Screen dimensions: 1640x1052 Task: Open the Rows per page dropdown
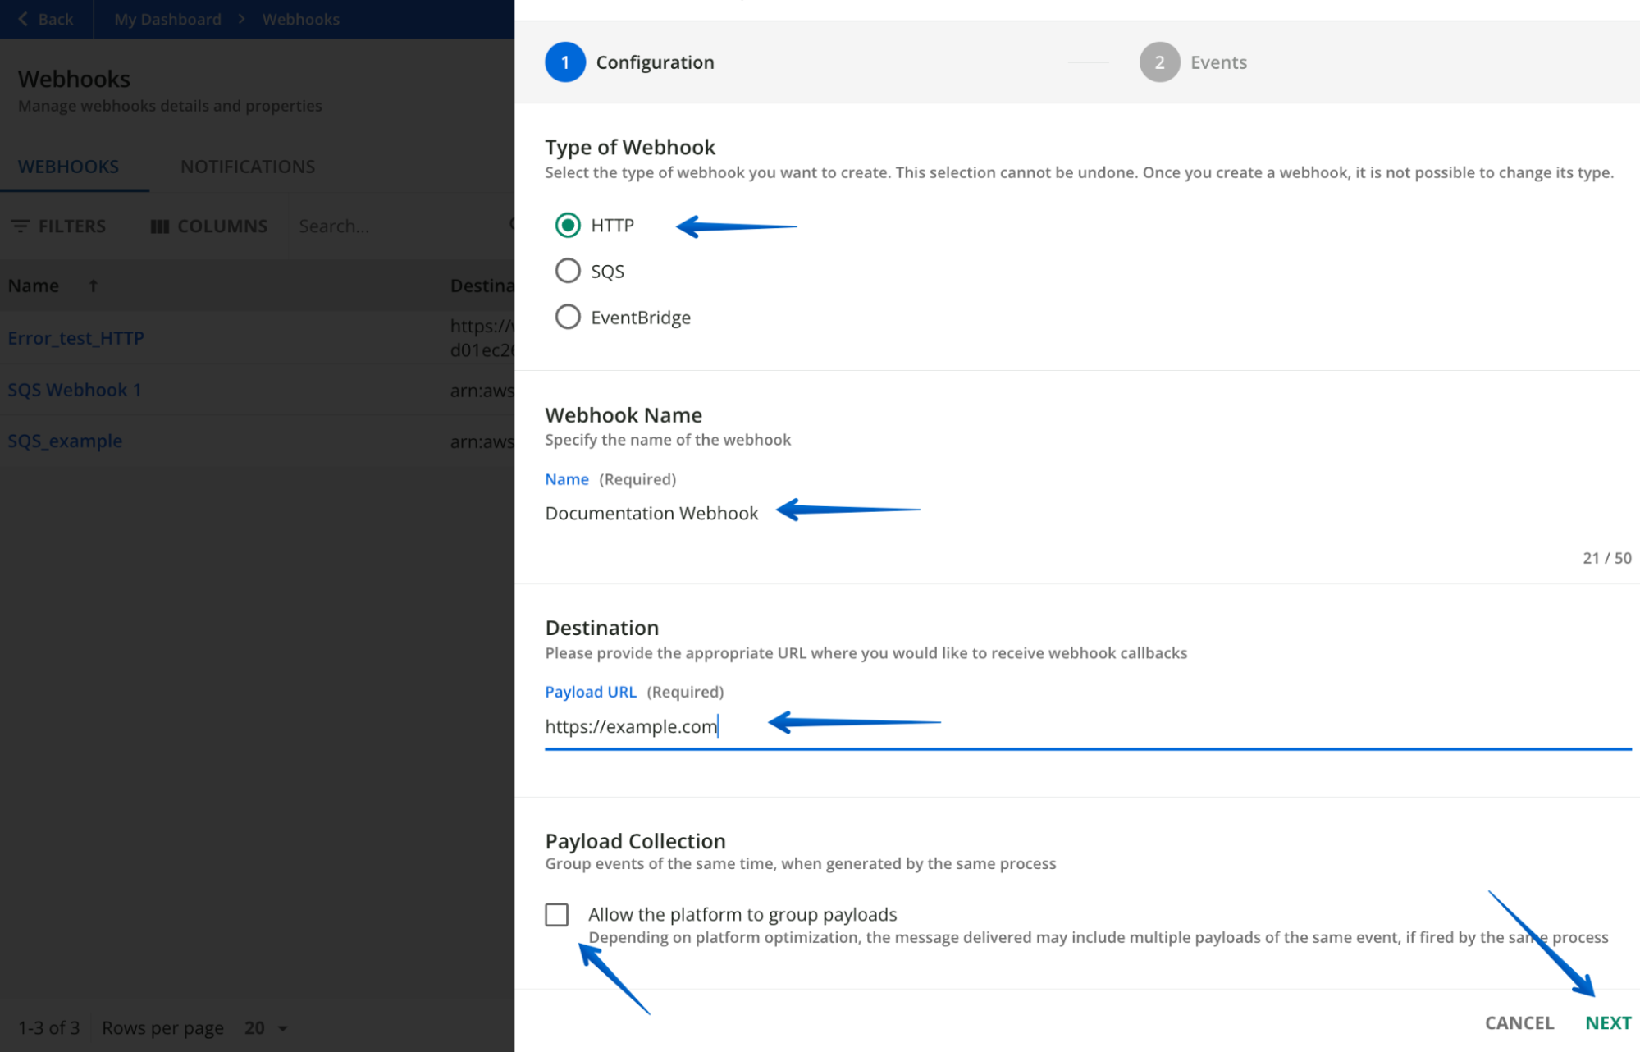pyautogui.click(x=263, y=1027)
